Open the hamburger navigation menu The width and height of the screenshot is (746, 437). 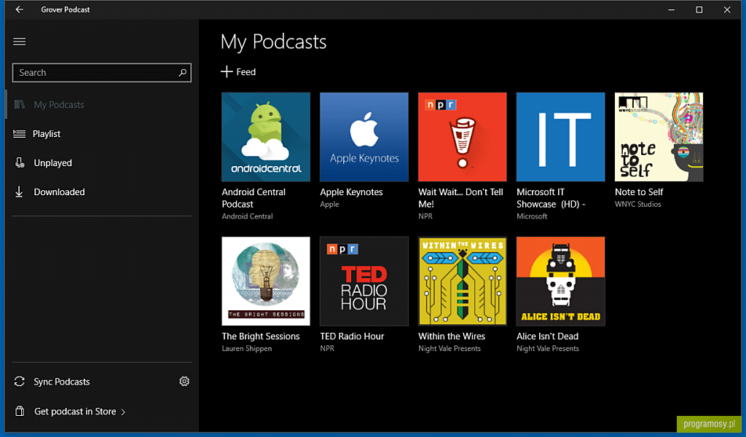(x=20, y=42)
